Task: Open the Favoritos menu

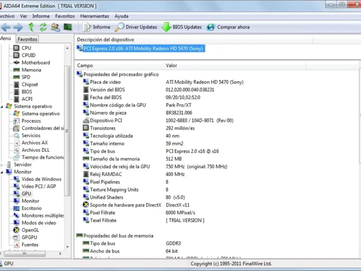Action: click(x=65, y=16)
